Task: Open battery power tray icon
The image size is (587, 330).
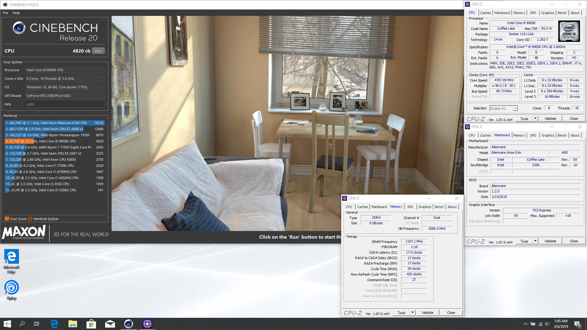Action: 533,324
